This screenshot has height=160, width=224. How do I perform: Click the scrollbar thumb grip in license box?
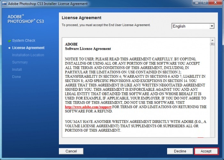pos(212,44)
